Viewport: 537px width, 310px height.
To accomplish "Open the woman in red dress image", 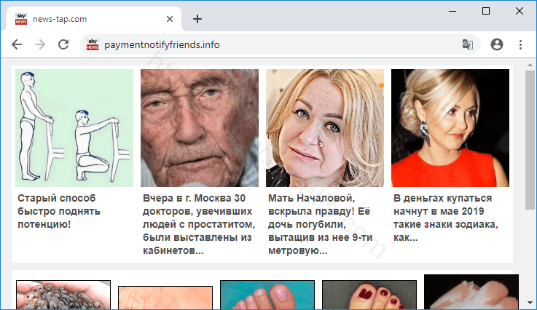I will (450, 128).
